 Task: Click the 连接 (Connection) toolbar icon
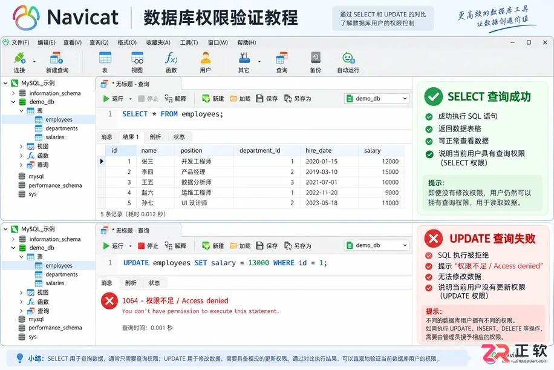pos(19,62)
